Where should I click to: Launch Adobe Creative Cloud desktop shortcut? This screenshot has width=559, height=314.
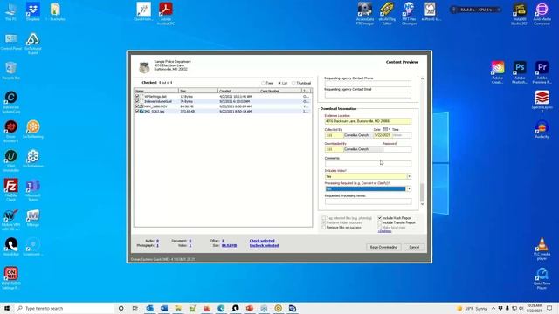click(498, 72)
